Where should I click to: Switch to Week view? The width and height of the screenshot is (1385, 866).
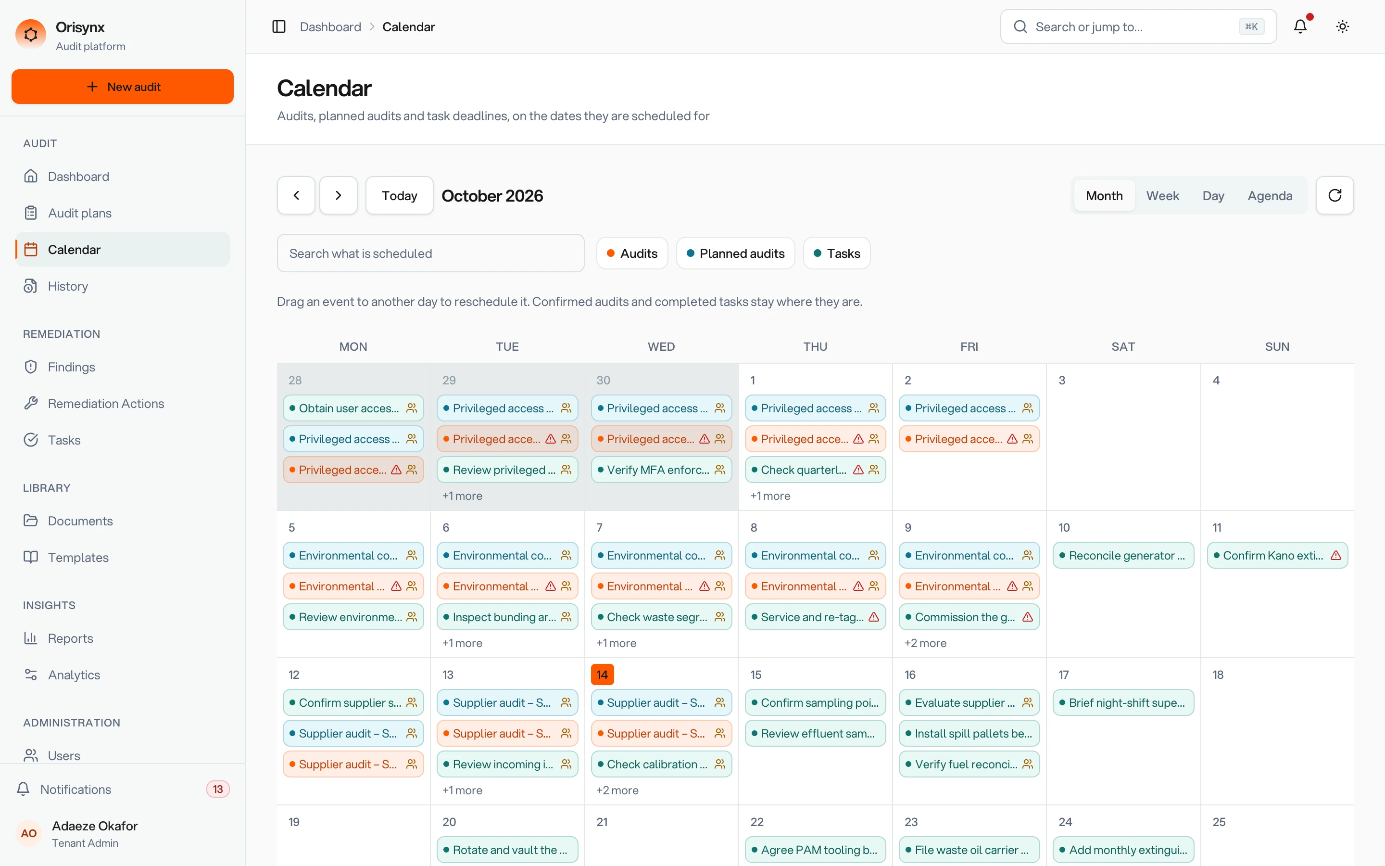(1162, 196)
